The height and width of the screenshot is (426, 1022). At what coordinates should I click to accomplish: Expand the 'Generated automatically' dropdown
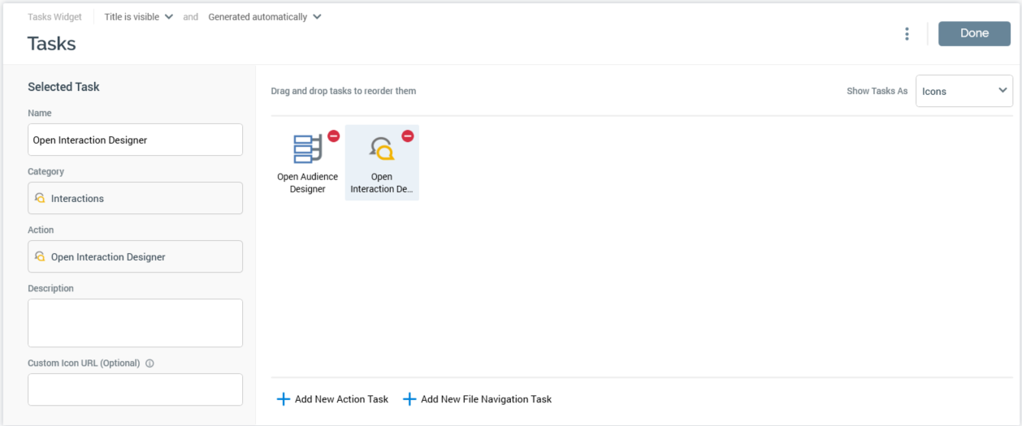point(264,17)
